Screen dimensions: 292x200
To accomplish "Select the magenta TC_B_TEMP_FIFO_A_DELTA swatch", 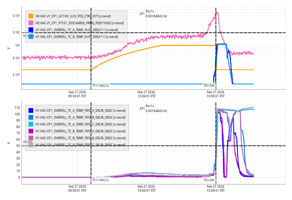I will (x=31, y=131).
